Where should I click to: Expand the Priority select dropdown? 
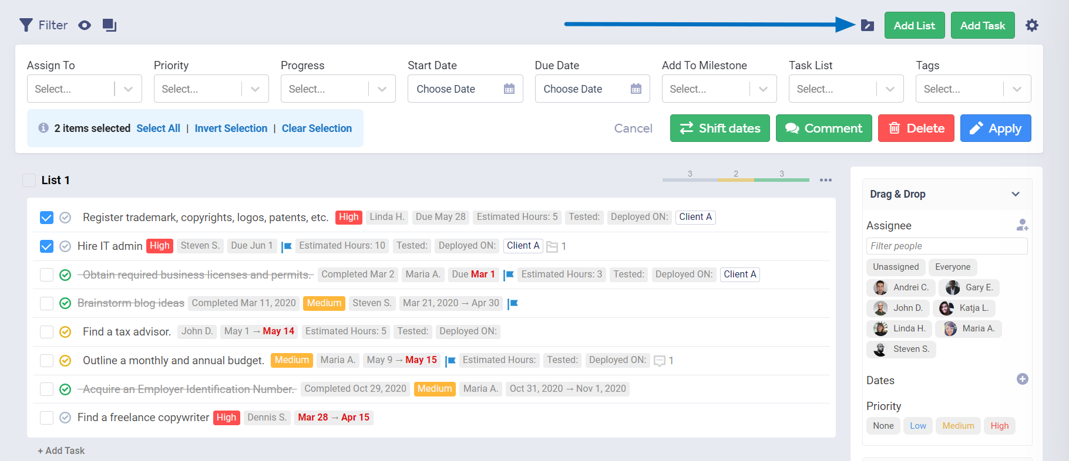(x=211, y=89)
